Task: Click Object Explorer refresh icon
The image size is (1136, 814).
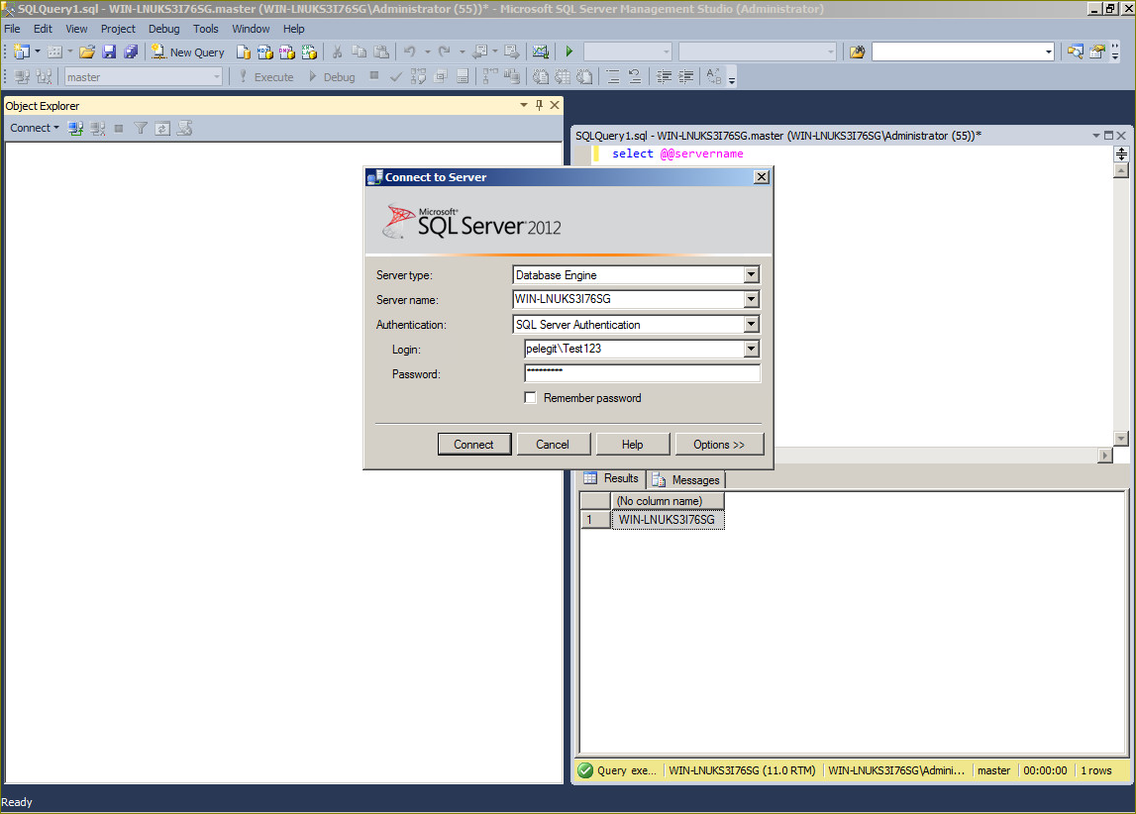Action: [162, 128]
